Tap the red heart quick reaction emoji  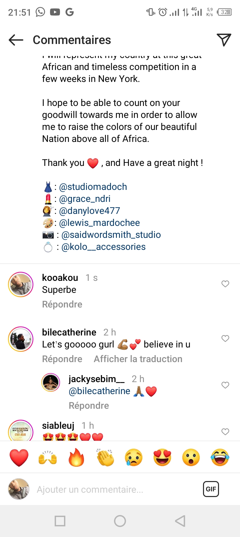coord(19,457)
